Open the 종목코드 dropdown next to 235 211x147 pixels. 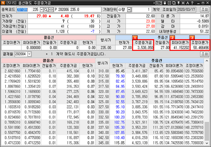coord(42,10)
